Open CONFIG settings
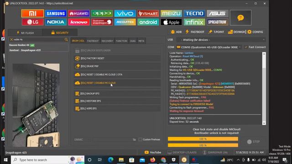This screenshot has height=164, width=292. click(x=255, y=32)
